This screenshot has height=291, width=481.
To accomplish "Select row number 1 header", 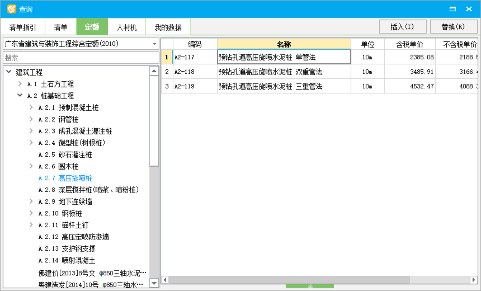I will [167, 57].
